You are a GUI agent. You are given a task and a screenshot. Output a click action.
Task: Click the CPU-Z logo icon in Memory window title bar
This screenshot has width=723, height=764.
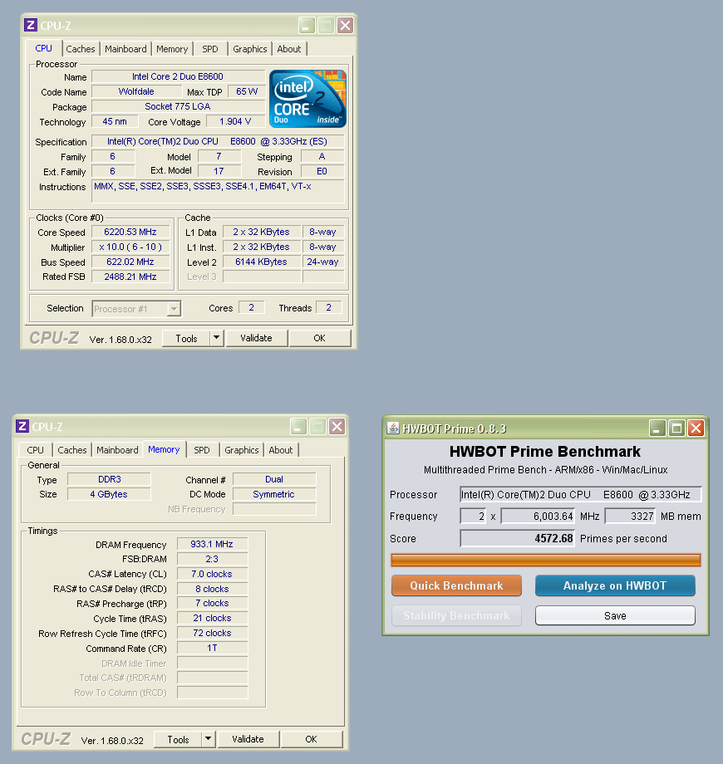coord(22,426)
